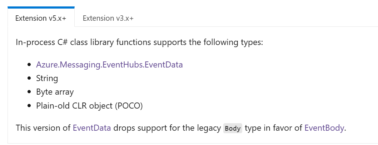Click the In-process C# class library sentence
The height and width of the screenshot is (145, 378).
(x=139, y=42)
